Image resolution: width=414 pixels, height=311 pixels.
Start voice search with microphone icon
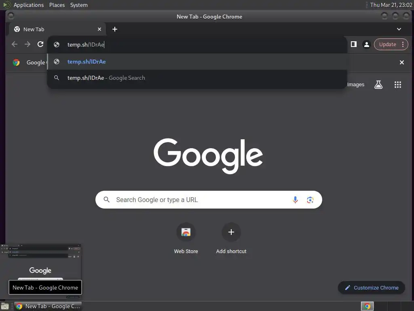click(x=295, y=200)
